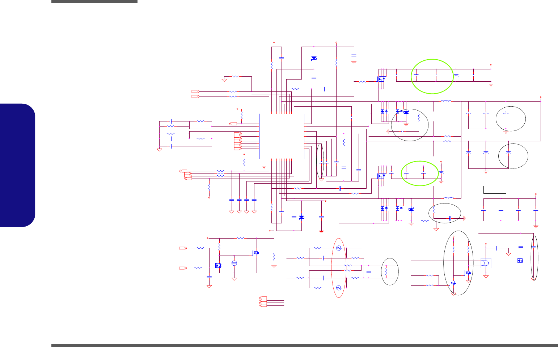Click the large square IC block in the schematic
Viewport: 558px width, 347px height.
click(282, 136)
